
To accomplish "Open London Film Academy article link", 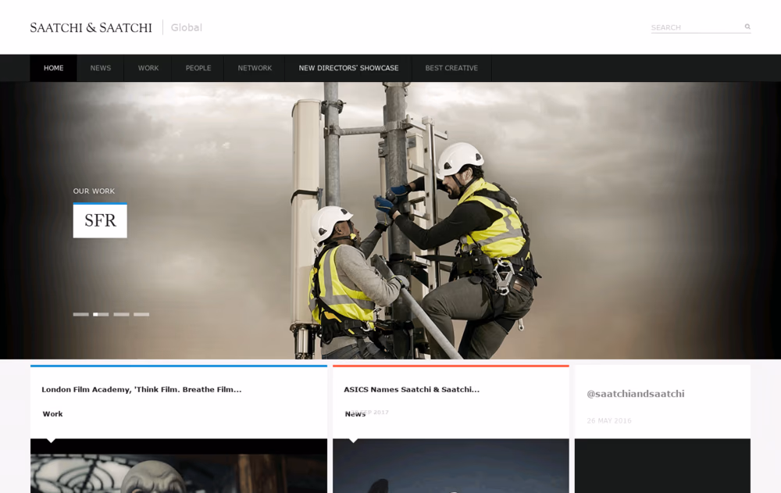I will tap(141, 389).
